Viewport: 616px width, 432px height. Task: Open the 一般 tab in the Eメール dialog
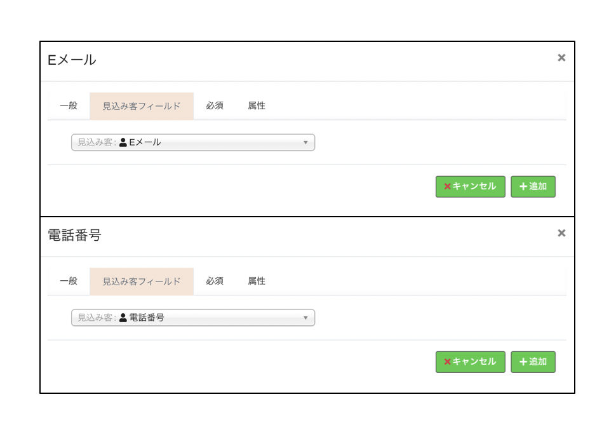click(69, 105)
